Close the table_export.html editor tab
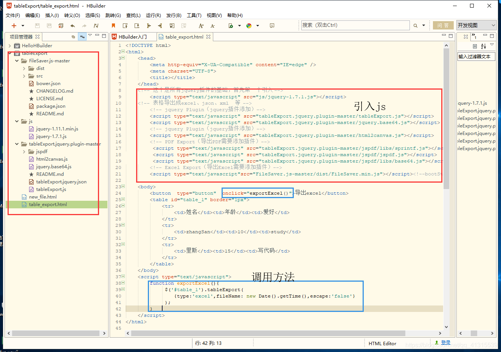This screenshot has height=352, width=501. pos(208,37)
